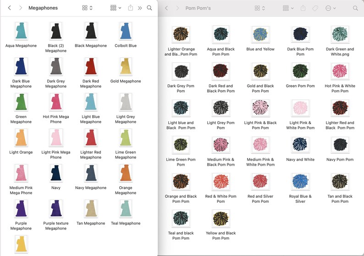Select Orange Megaphone file icon
The width and height of the screenshot is (364, 256).
[126, 173]
